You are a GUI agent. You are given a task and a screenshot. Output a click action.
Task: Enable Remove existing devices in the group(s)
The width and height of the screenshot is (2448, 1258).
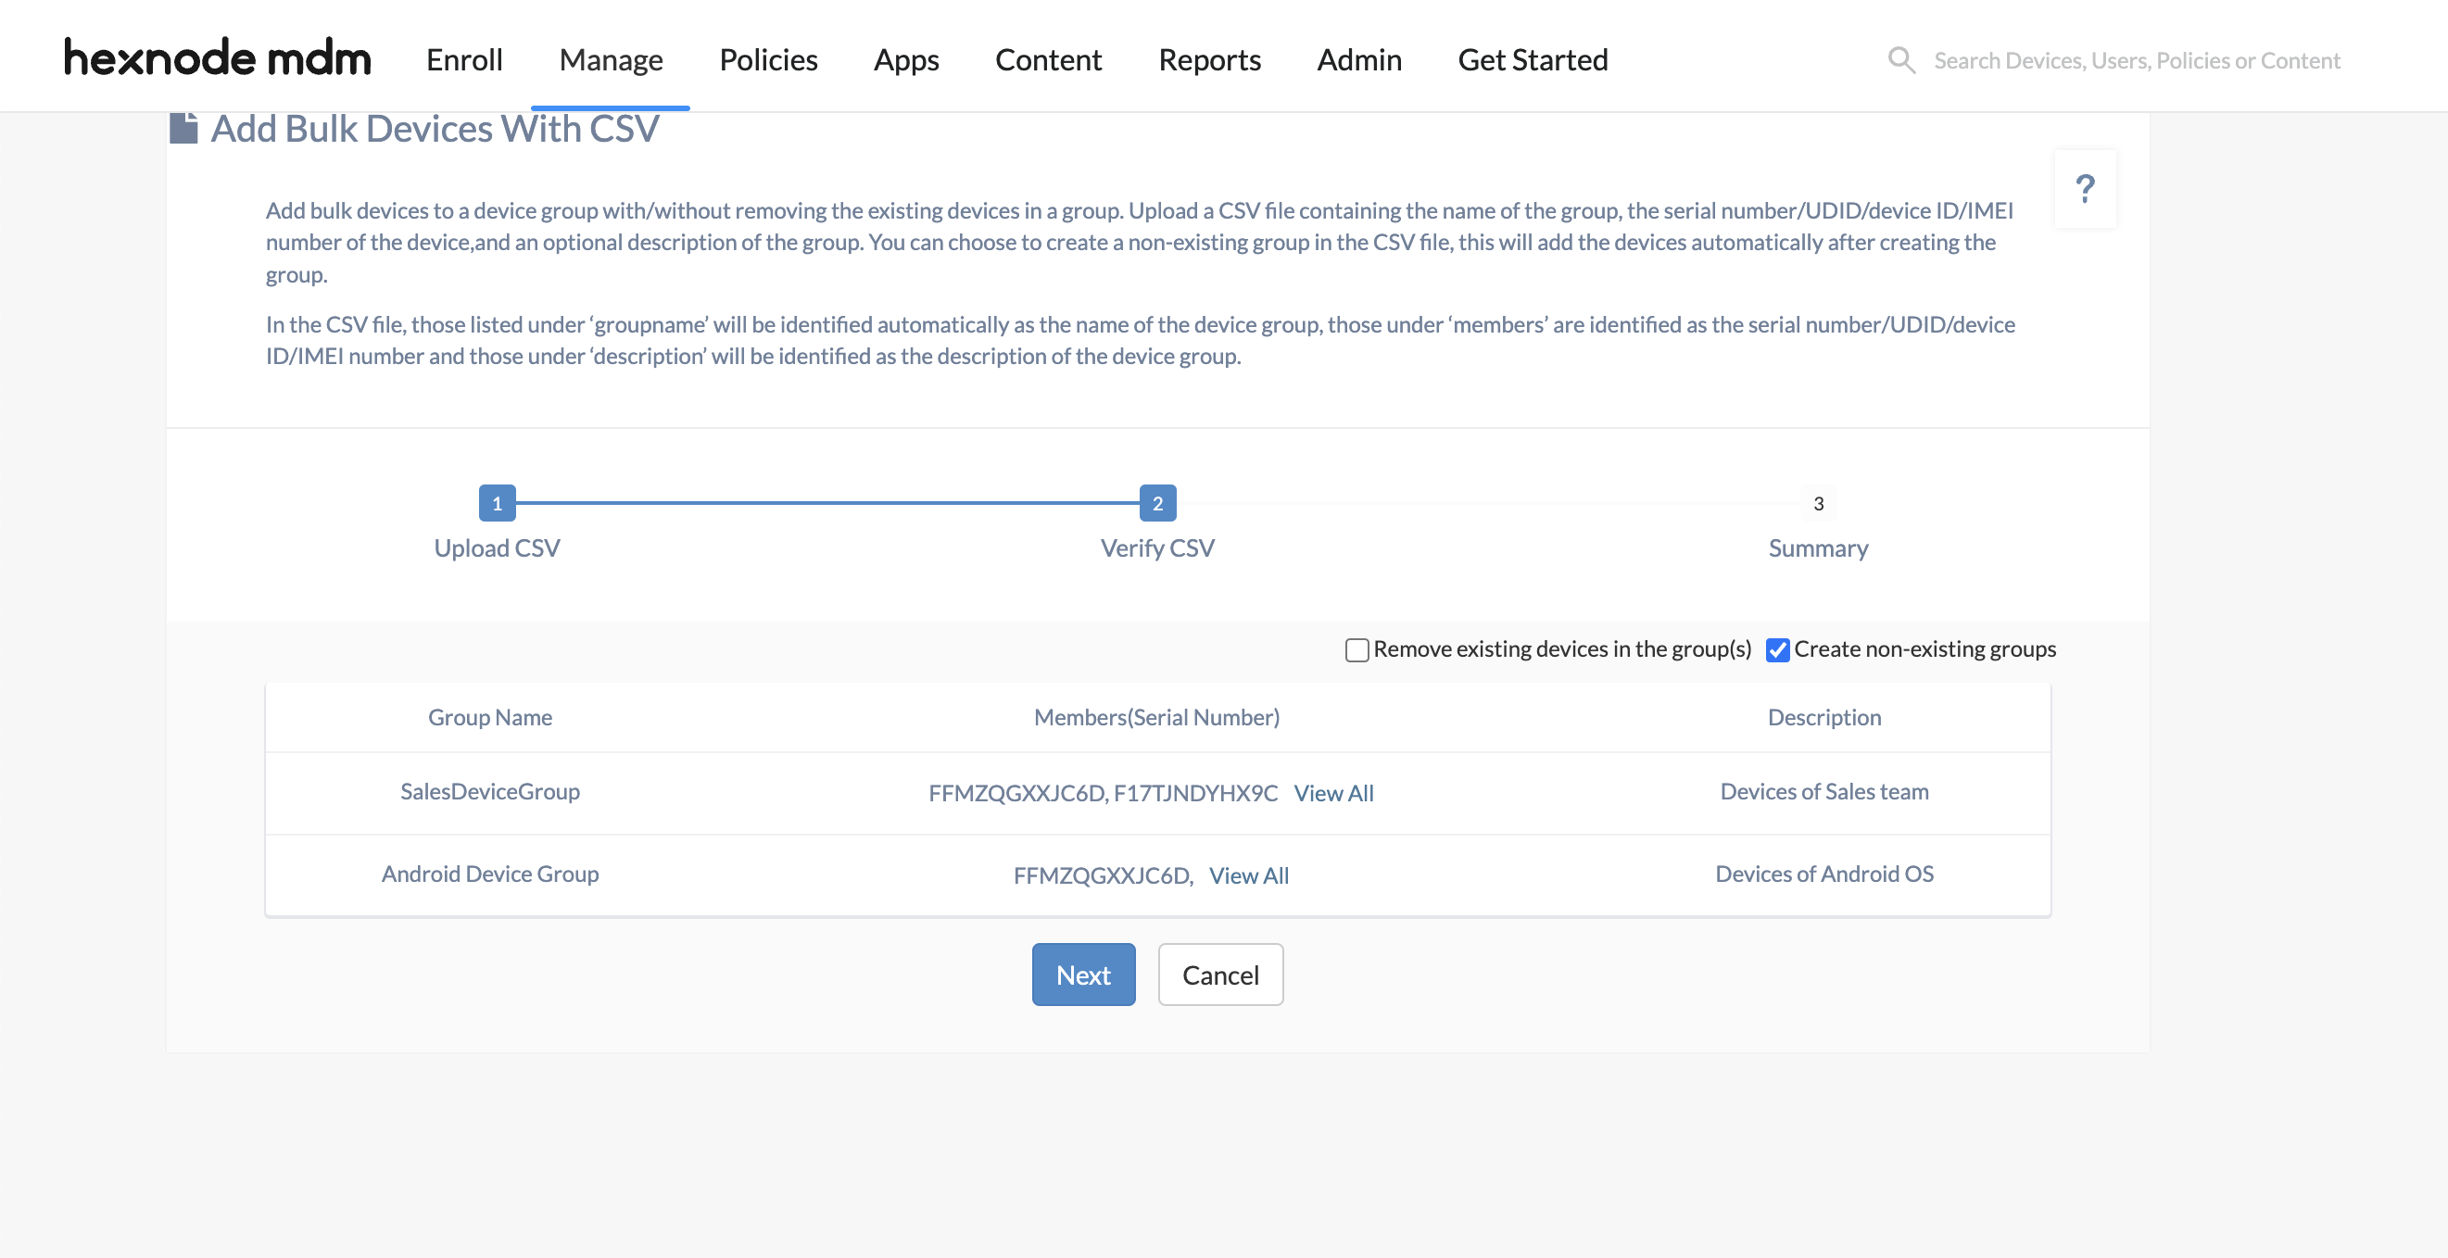[x=1357, y=650]
